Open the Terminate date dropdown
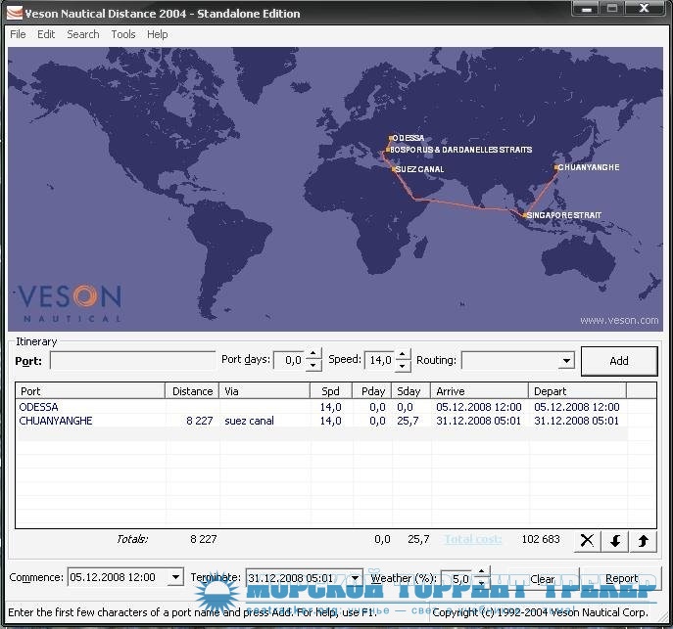The width and height of the screenshot is (673, 629). pyautogui.click(x=355, y=578)
